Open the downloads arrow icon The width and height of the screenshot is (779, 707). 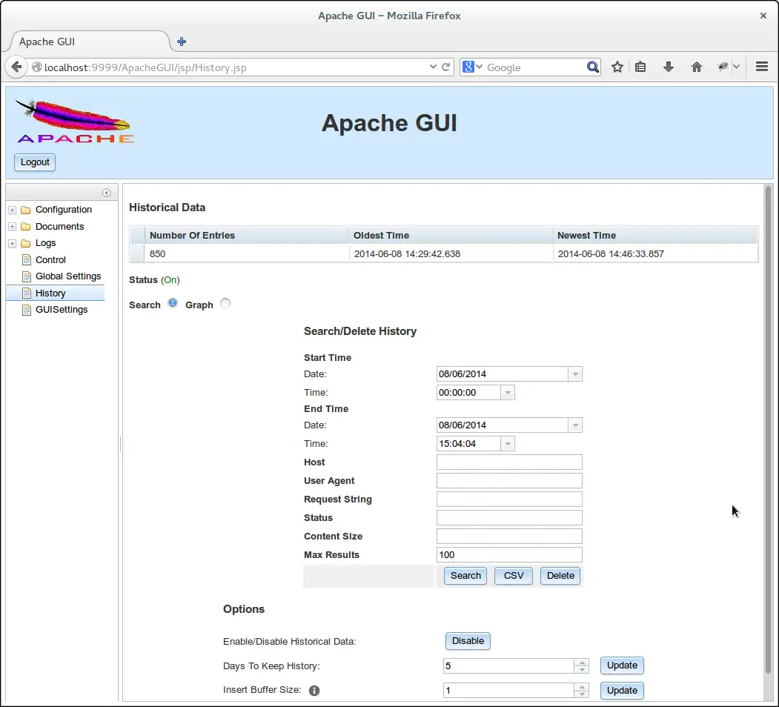[669, 67]
